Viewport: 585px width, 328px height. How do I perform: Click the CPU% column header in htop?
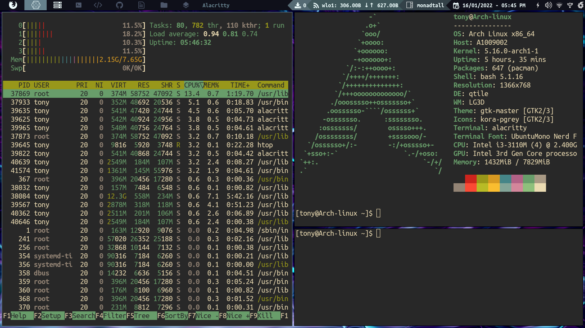pos(192,85)
